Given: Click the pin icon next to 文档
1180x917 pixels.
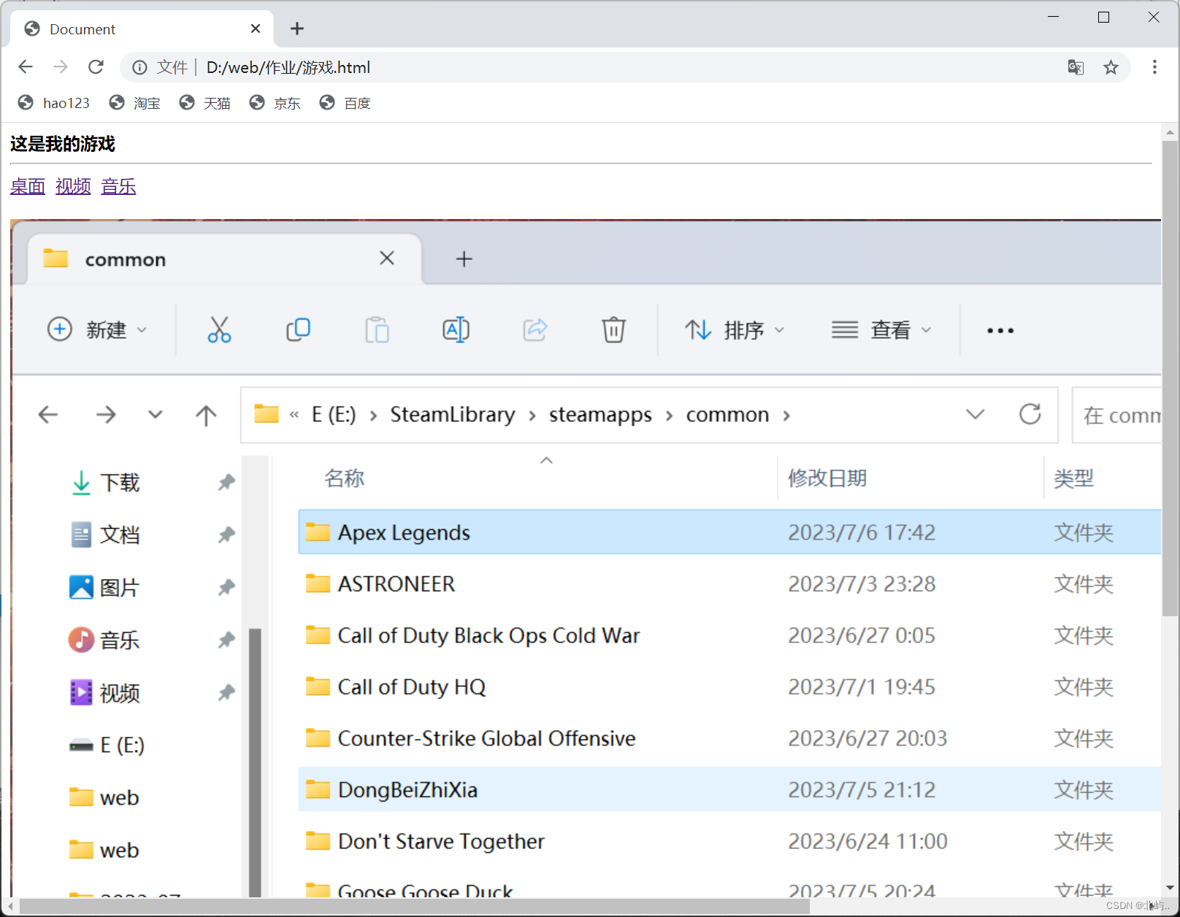Looking at the screenshot, I should click(x=226, y=534).
